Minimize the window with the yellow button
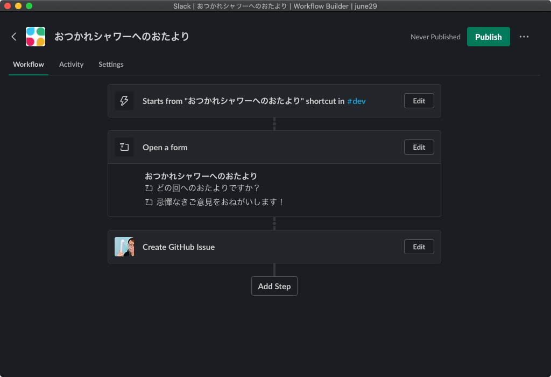Image resolution: width=551 pixels, height=377 pixels. coord(18,6)
